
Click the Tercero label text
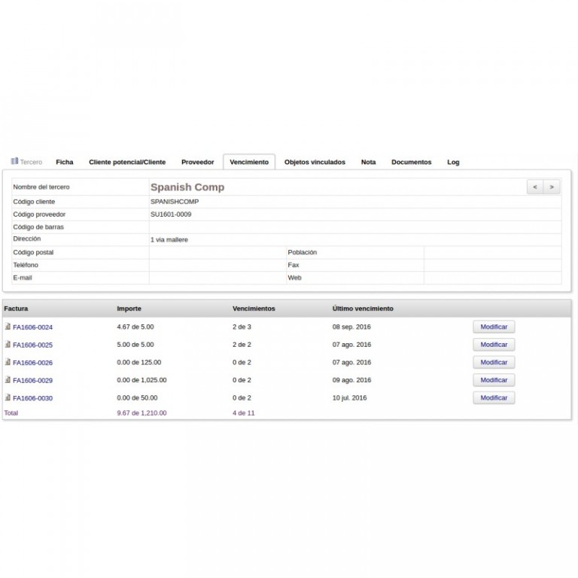click(x=31, y=163)
